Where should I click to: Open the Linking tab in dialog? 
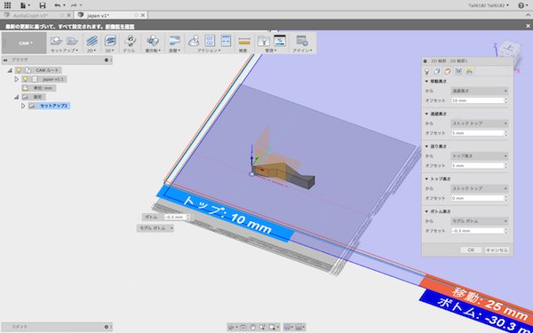[469, 71]
